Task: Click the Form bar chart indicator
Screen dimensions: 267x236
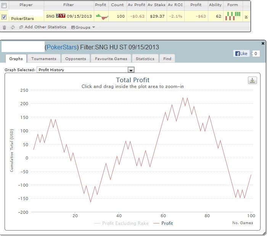Action: point(233,16)
